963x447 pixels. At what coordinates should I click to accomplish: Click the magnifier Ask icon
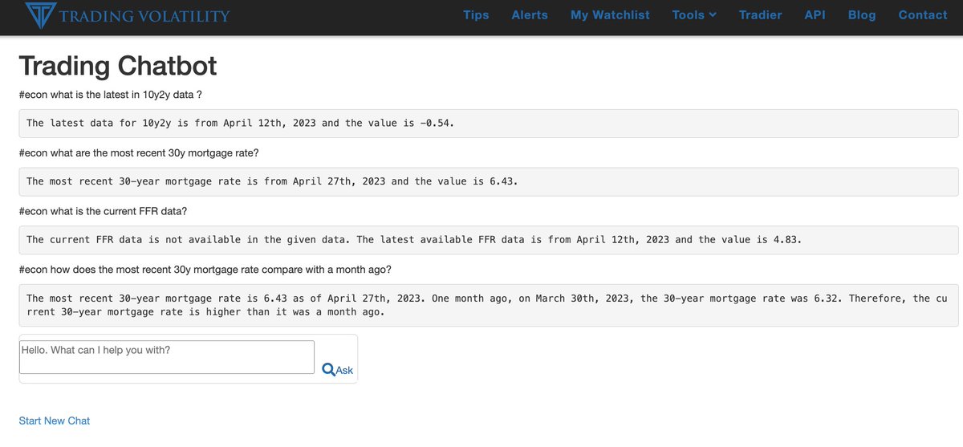328,369
